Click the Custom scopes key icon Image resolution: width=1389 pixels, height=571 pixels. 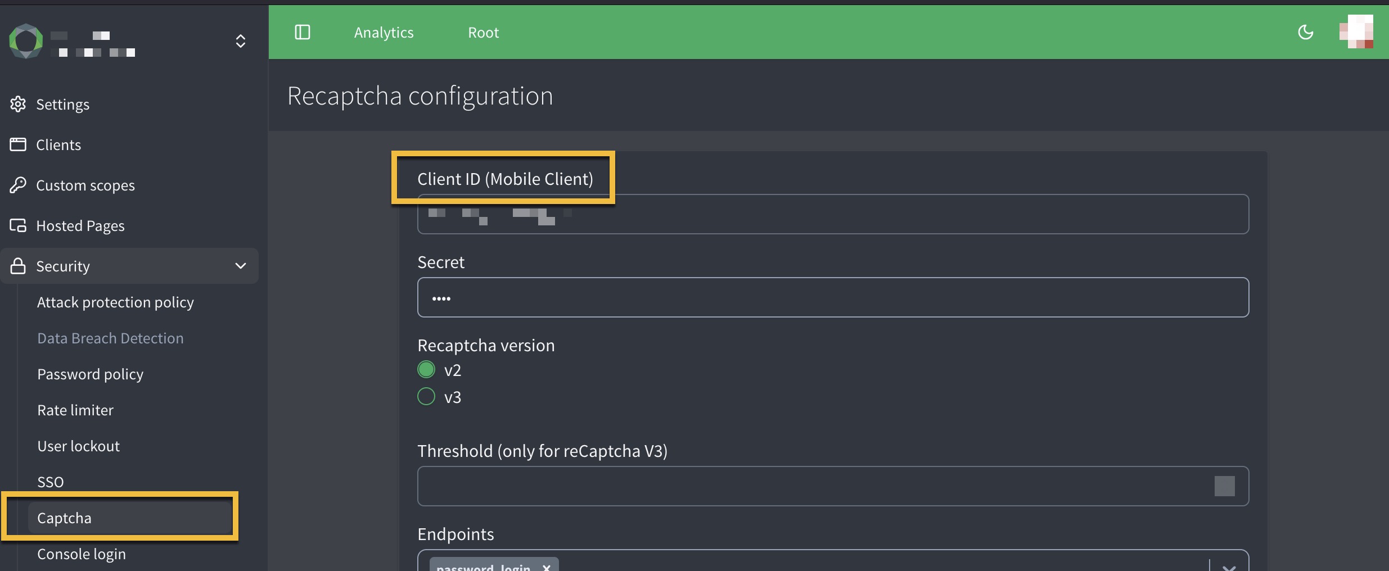coord(18,185)
